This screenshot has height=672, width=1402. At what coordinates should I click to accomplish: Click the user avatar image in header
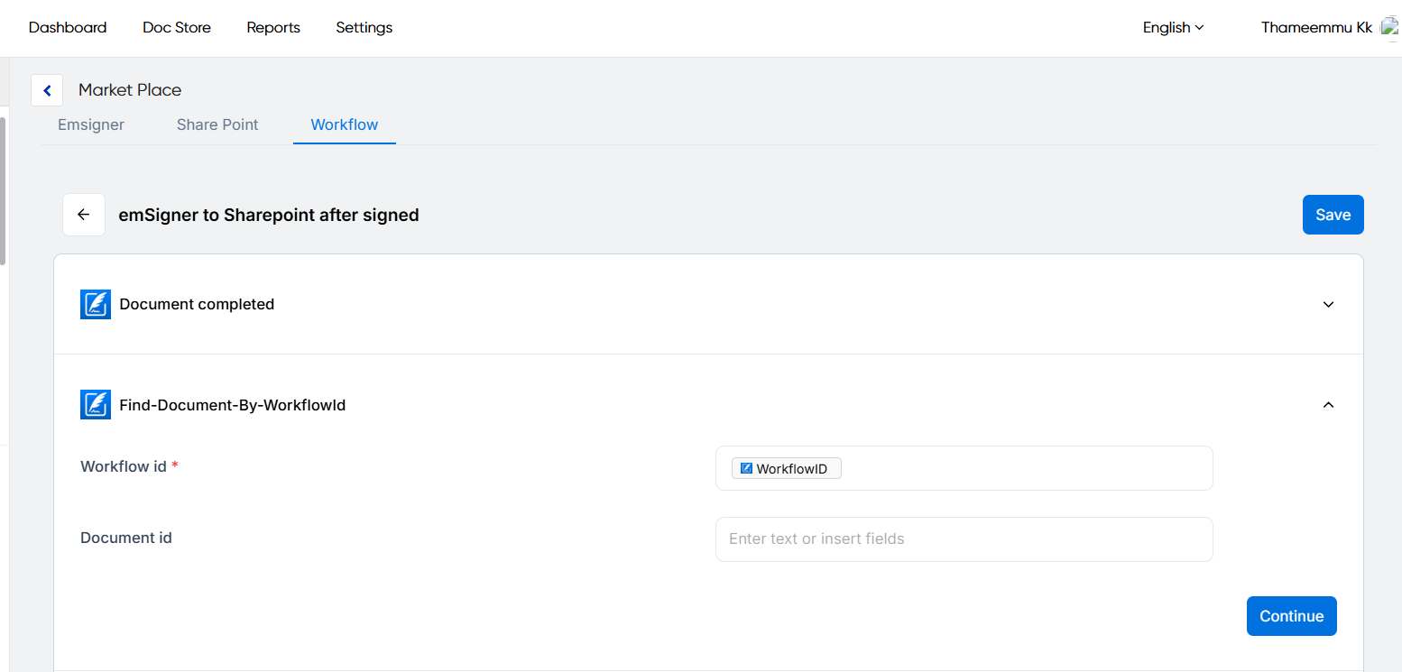point(1389,28)
